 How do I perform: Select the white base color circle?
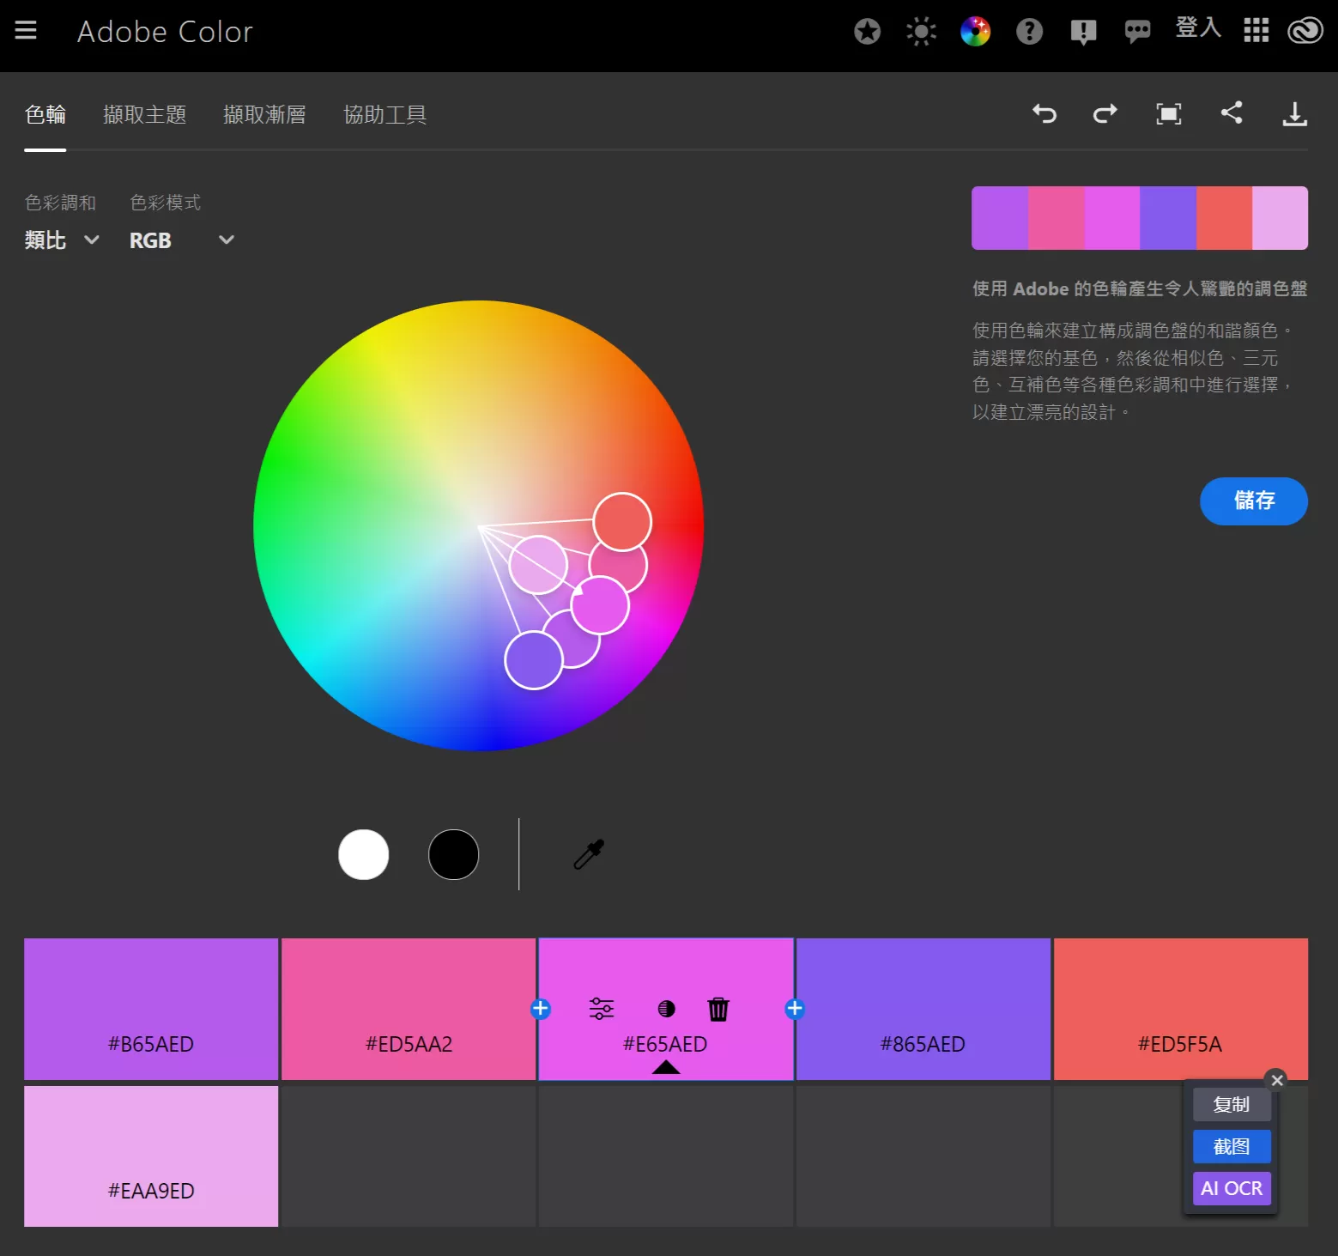[364, 854]
